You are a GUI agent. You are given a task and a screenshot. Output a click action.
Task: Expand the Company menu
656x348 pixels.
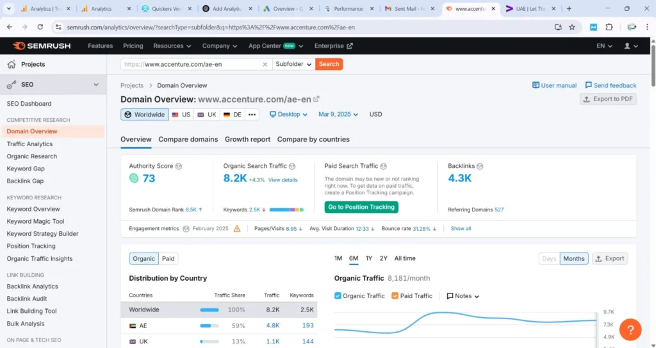pyautogui.click(x=220, y=46)
